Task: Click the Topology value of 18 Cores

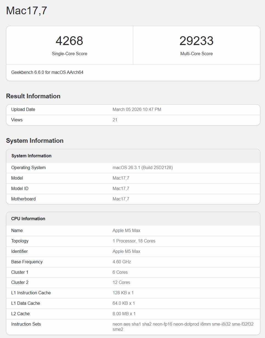Action: [134, 241]
